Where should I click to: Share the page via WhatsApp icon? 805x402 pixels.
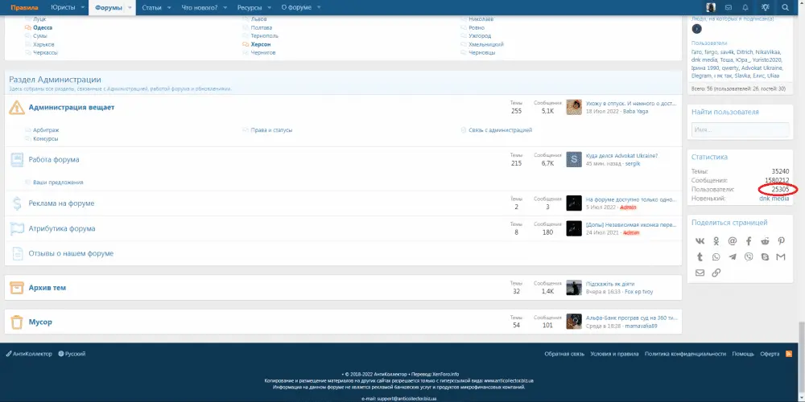point(716,256)
